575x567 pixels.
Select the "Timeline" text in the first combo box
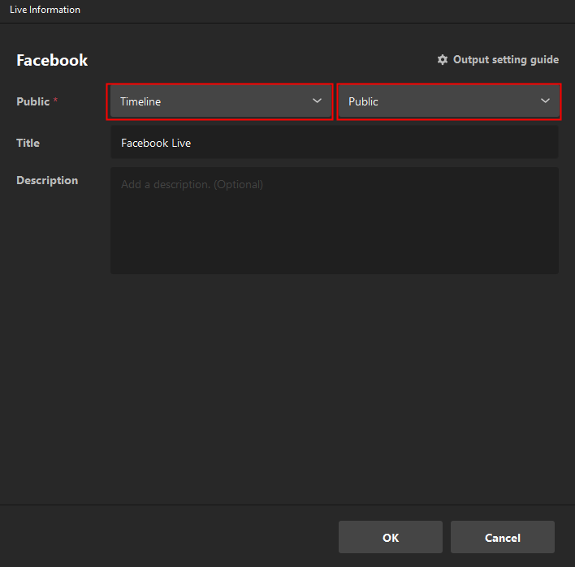[x=141, y=102]
